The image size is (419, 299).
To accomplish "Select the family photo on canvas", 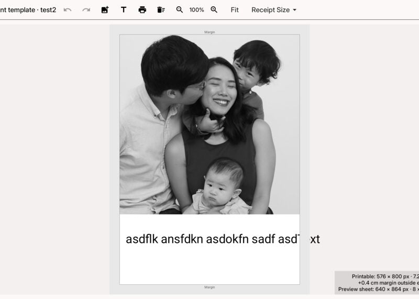I will pyautogui.click(x=210, y=124).
